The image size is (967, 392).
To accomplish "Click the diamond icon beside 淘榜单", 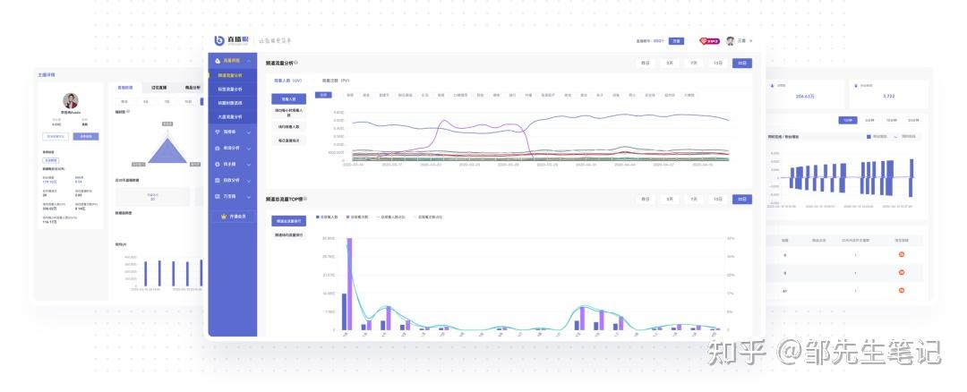I will pos(217,132).
